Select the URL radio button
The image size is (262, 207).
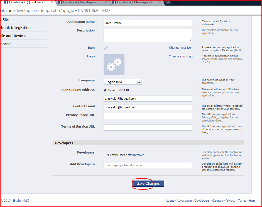(x=121, y=90)
